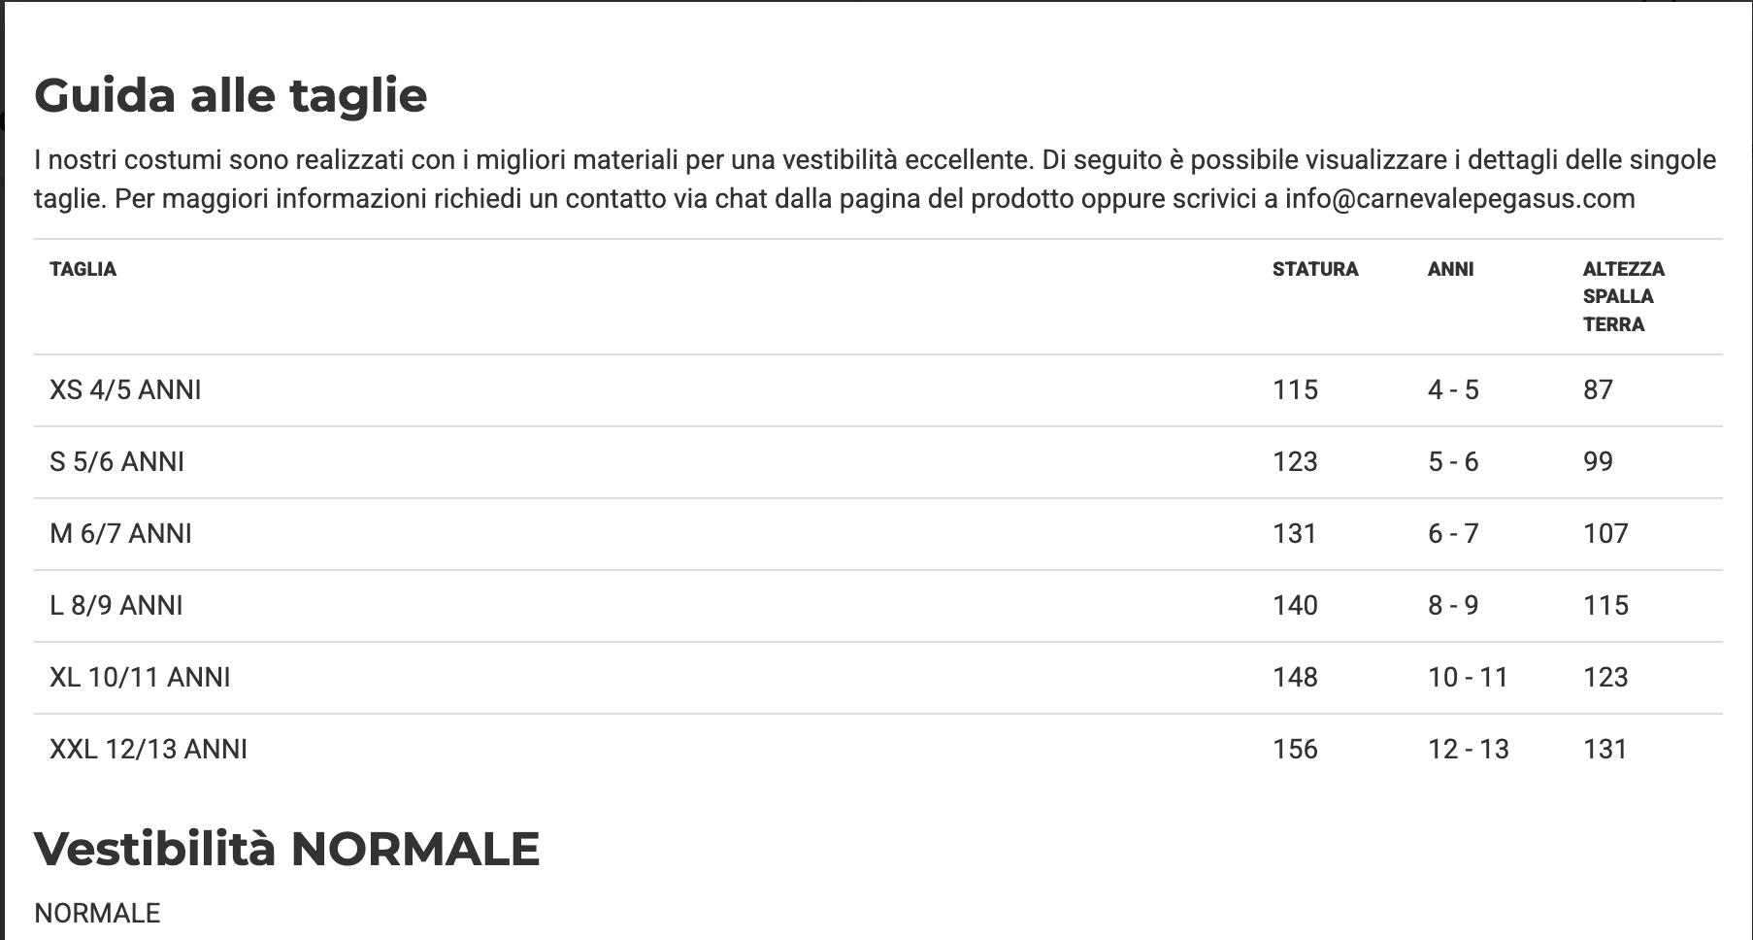
Task: Select the XXL 12/13 ANNI size row
Action: coord(149,750)
